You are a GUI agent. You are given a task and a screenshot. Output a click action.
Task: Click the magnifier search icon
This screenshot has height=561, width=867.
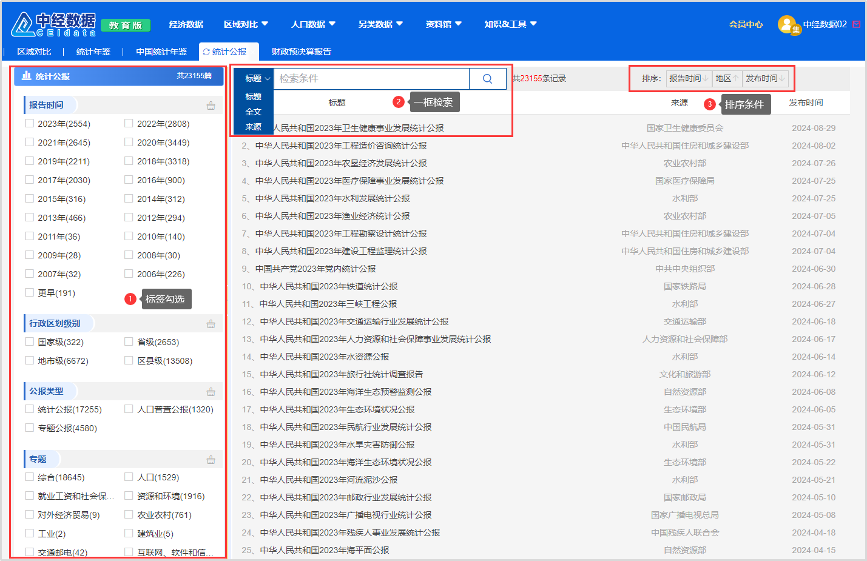(x=487, y=79)
